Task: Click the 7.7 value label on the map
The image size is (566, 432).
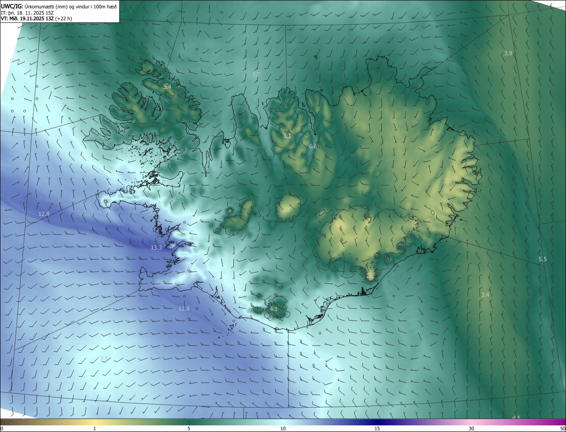Action: click(256, 75)
